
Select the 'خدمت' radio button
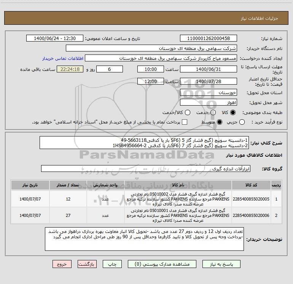213,112
